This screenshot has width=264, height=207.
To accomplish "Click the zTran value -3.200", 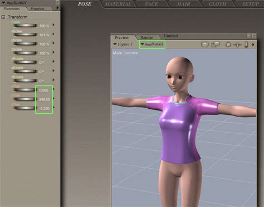I will point(45,108).
